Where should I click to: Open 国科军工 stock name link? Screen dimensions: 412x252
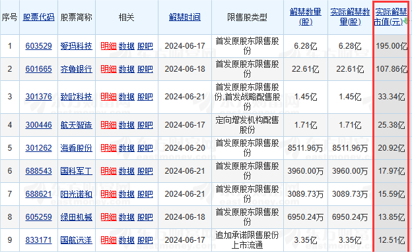(76, 171)
